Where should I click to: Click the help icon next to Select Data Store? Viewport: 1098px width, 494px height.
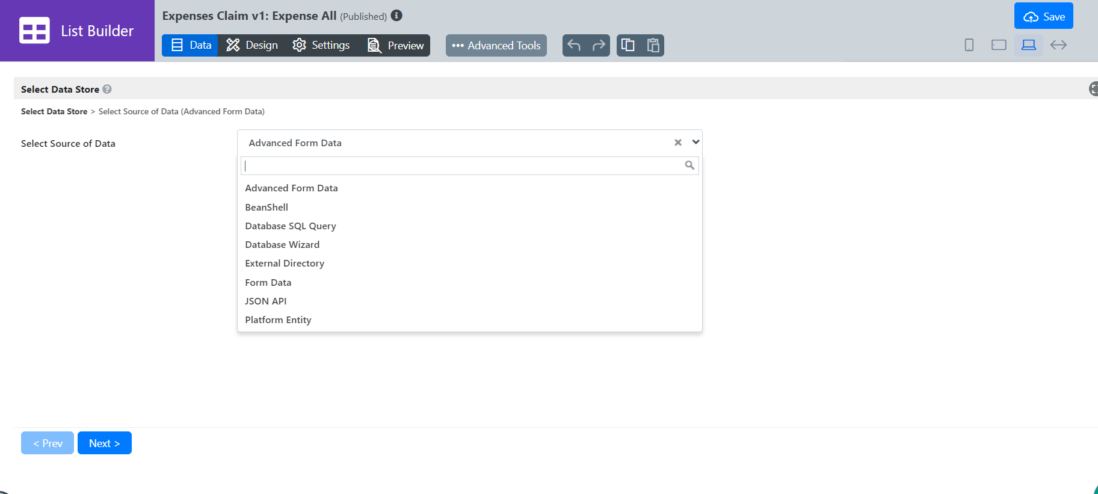tap(107, 89)
